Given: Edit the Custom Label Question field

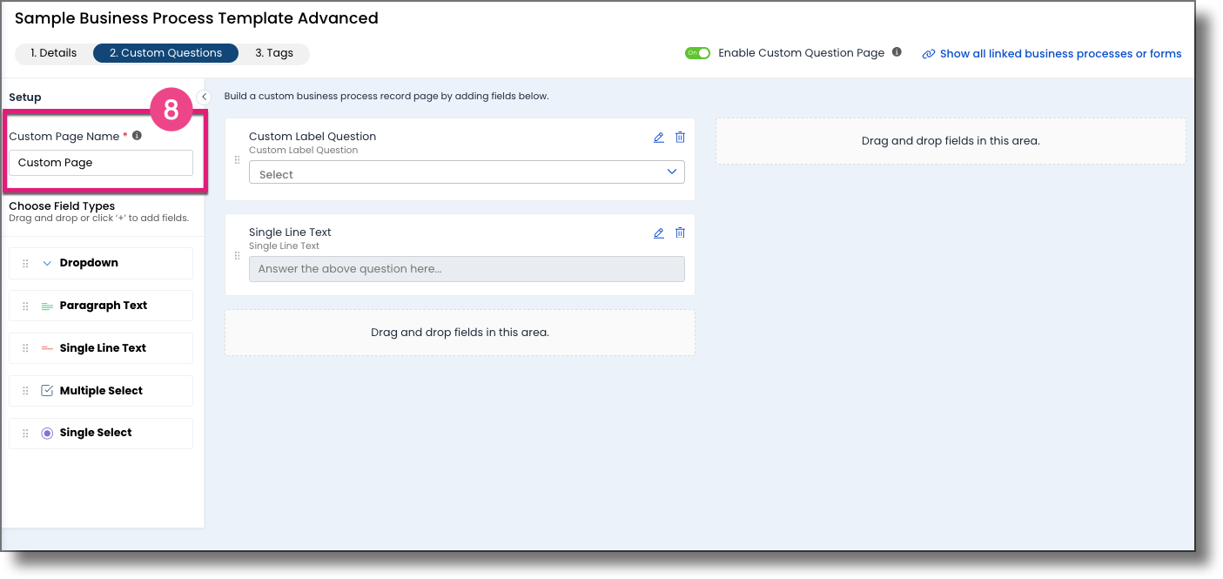Looking at the screenshot, I should click(x=659, y=138).
